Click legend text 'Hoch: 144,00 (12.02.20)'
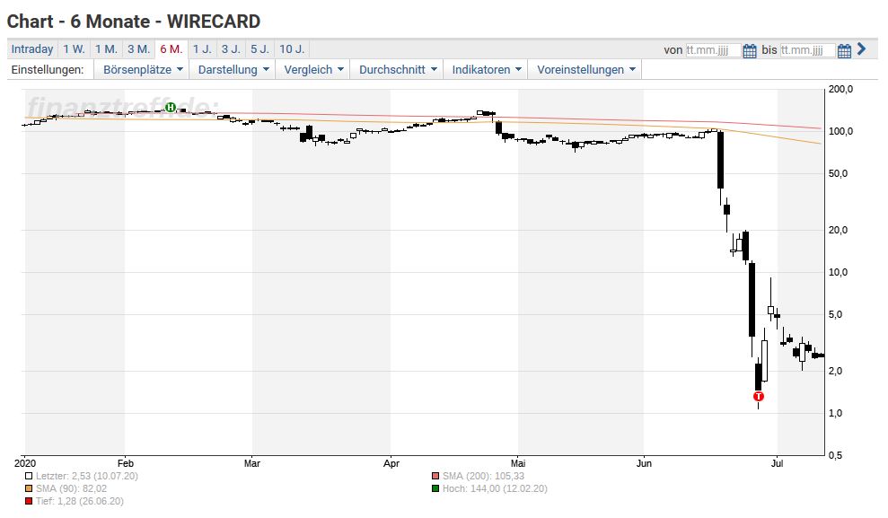 coord(495,488)
